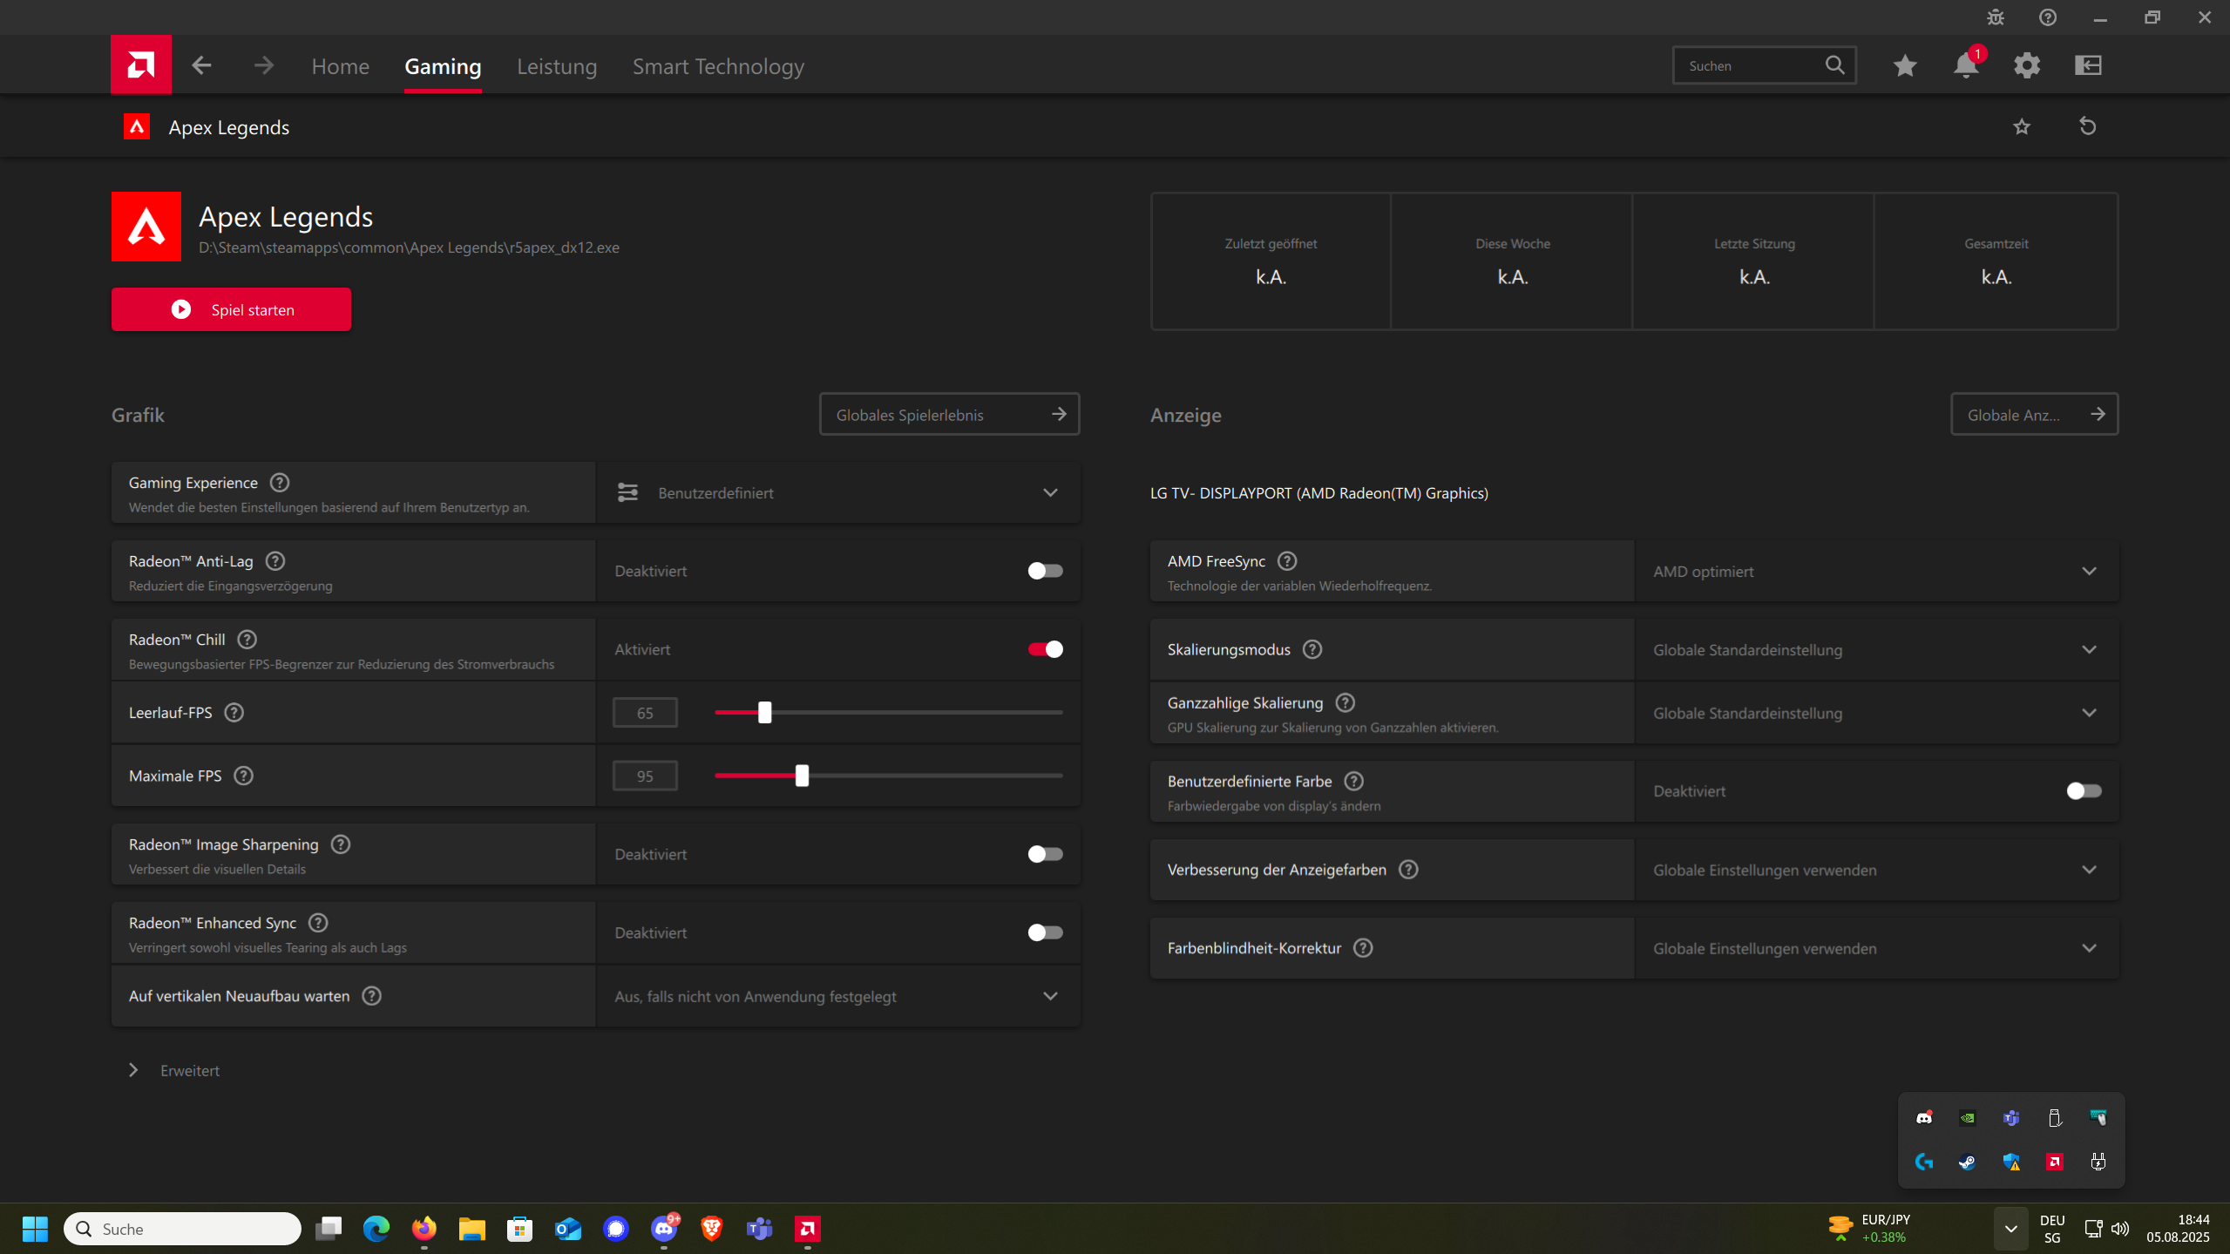Image resolution: width=2230 pixels, height=1254 pixels.
Task: Open settings gear icon
Action: (2027, 65)
